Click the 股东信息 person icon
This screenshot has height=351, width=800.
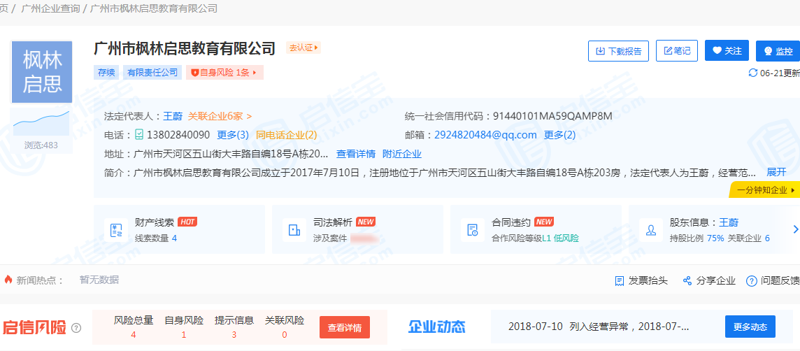[x=650, y=230]
